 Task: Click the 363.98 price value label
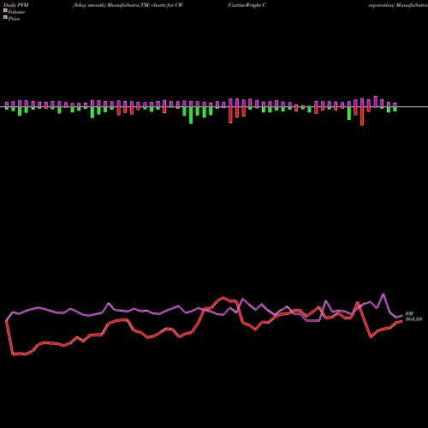[413, 319]
